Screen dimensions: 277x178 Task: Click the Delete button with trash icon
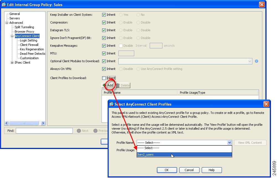tap(123, 85)
